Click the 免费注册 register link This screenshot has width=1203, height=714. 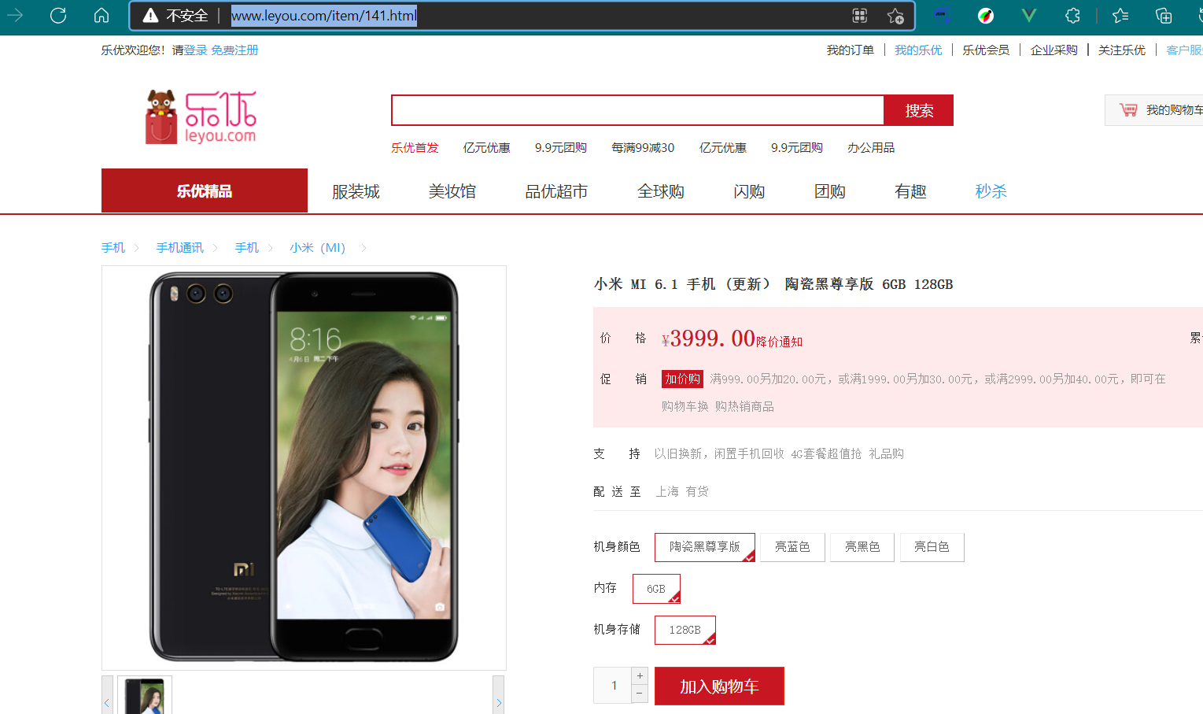point(234,50)
